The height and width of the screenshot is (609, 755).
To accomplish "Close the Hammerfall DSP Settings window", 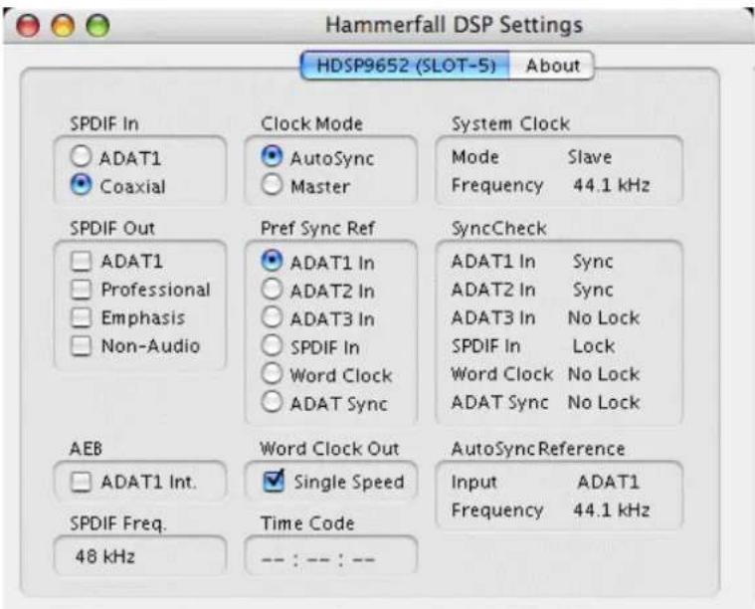I will coord(28,25).
